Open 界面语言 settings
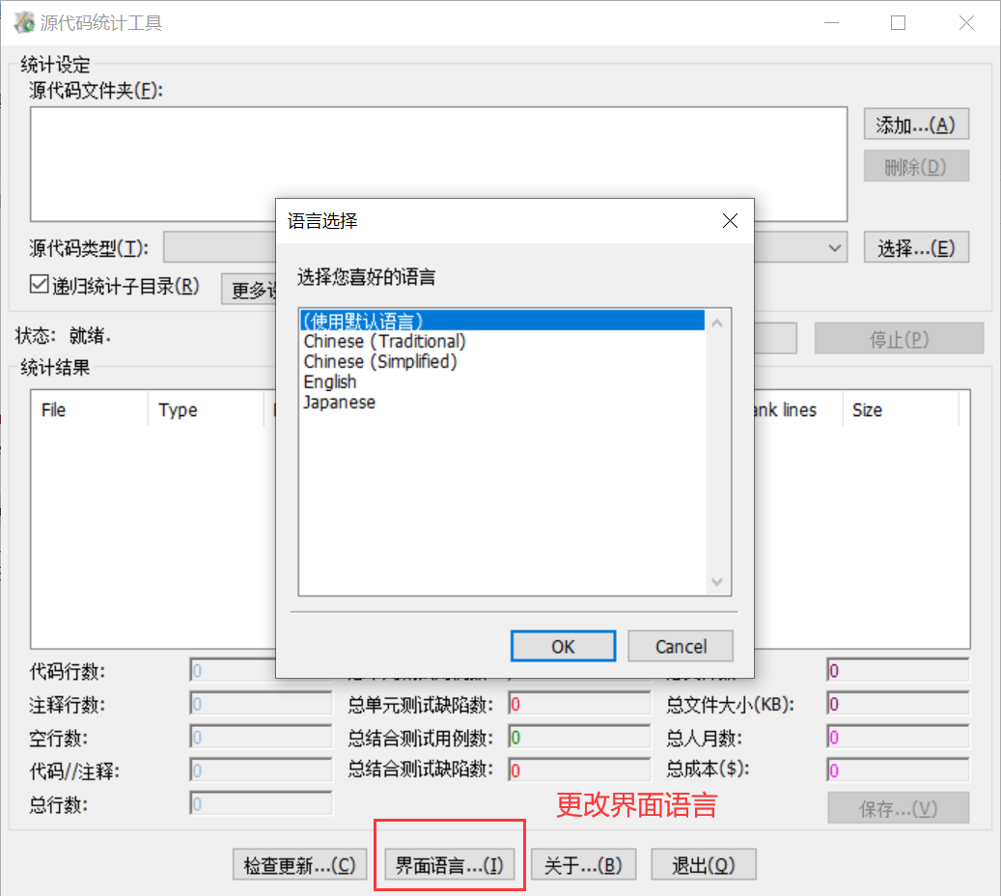This screenshot has height=896, width=1001. point(450,864)
